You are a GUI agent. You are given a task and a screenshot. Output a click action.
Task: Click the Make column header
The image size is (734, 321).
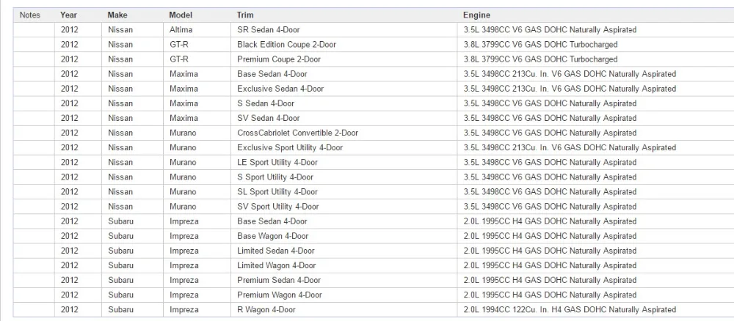(x=117, y=15)
